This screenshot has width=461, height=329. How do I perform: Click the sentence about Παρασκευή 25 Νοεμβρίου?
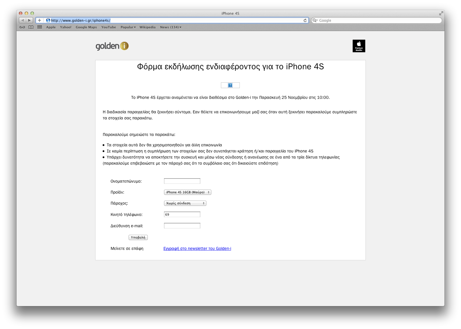tap(230, 97)
